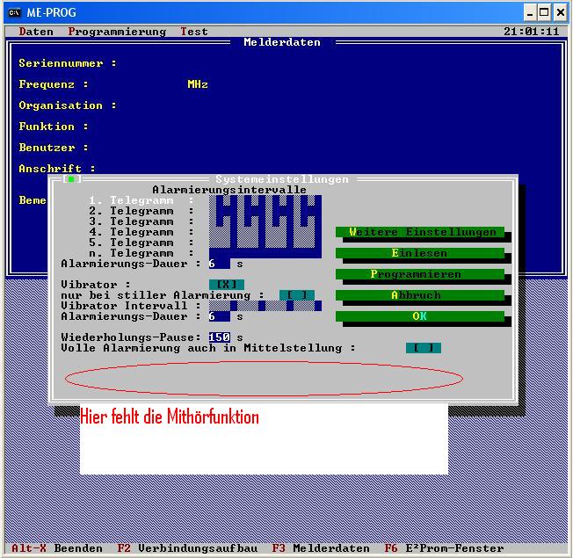Image resolution: width=573 pixels, height=558 pixels.
Task: Click the Vibrator Intervall pattern bar
Action: click(265, 306)
